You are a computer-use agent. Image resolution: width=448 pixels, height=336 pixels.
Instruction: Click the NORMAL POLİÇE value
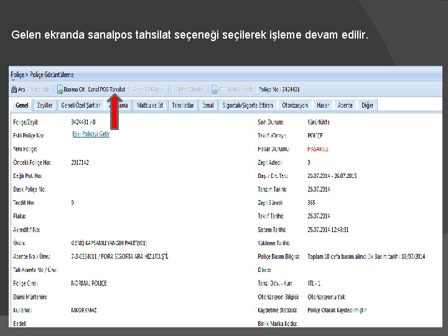[x=89, y=284]
